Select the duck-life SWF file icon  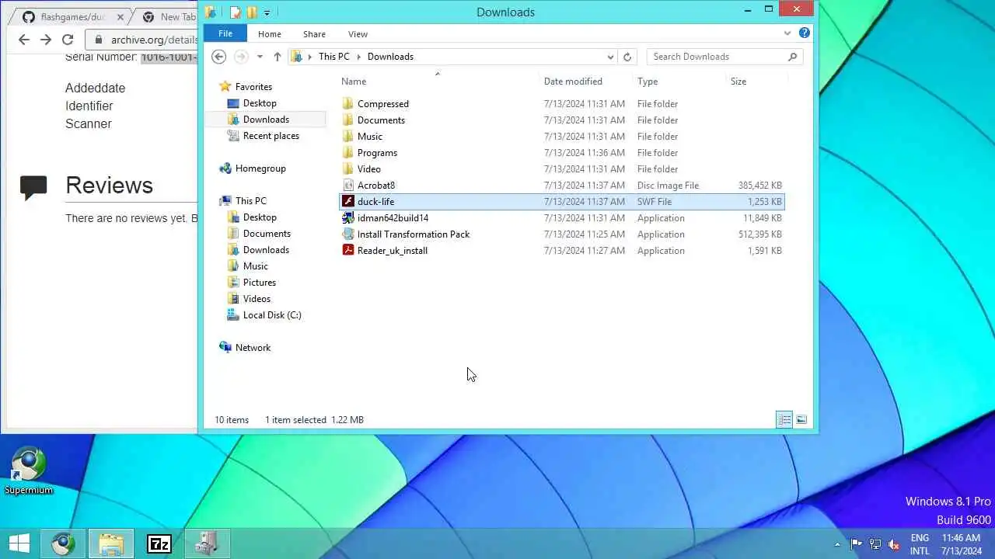347,201
